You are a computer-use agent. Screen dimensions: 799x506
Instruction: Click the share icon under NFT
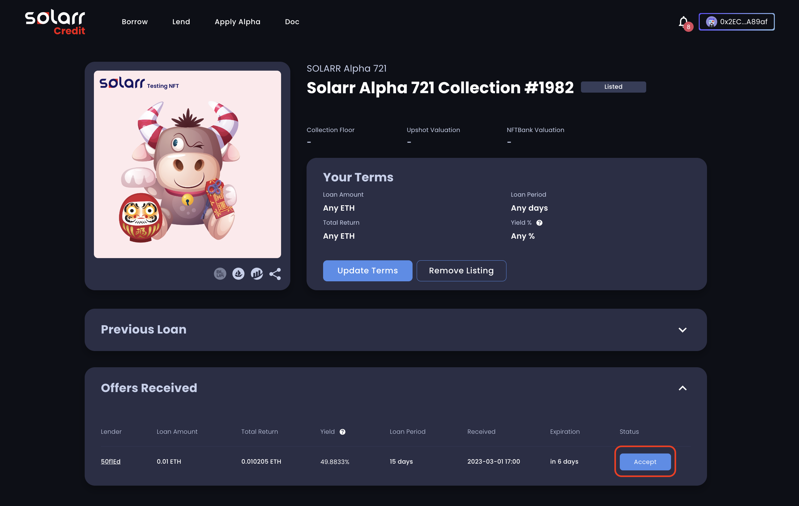(x=275, y=274)
